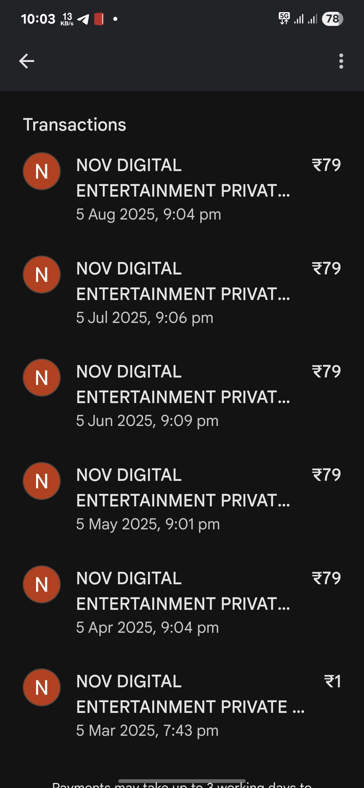The height and width of the screenshot is (788, 364).
Task: Open the 5 Jun 2025, 9:09 pm transaction
Action: 183,396
